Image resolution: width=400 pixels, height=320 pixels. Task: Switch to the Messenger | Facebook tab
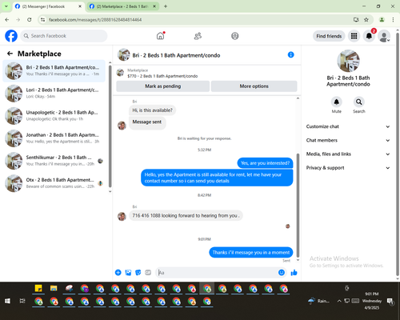48,6
